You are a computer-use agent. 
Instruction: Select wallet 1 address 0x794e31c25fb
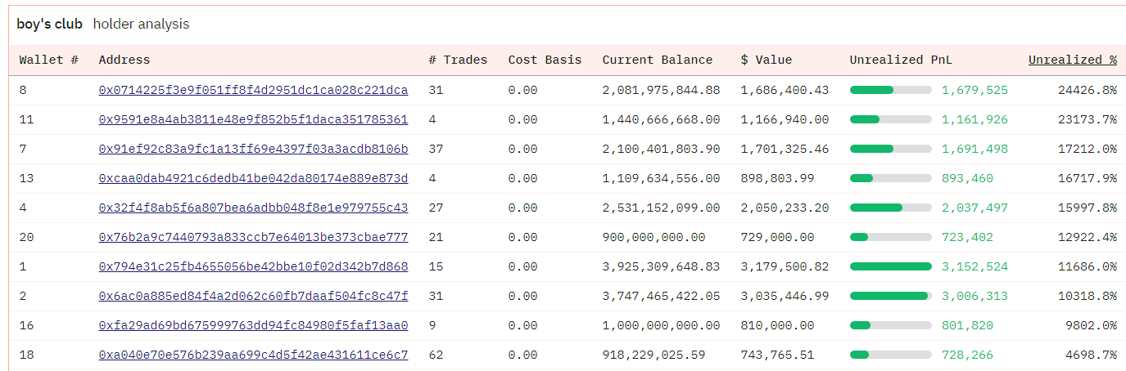coord(253,266)
